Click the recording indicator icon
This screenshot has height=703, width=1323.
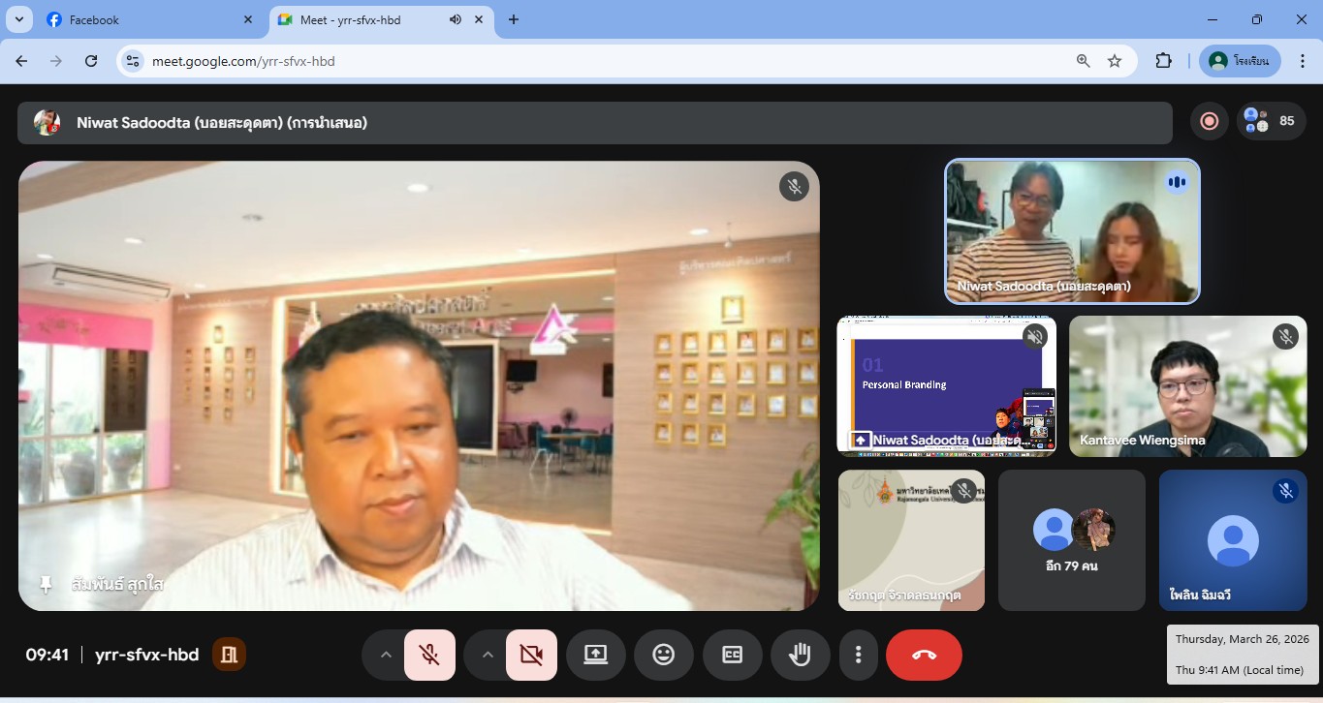[x=1209, y=121]
